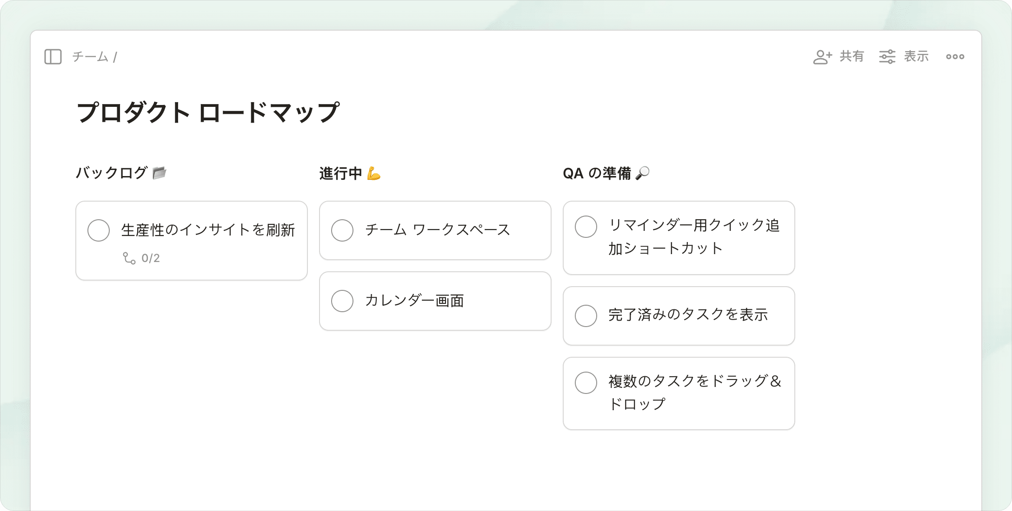Toggle the sidebar panel icon
Image resolution: width=1012 pixels, height=511 pixels.
point(53,57)
